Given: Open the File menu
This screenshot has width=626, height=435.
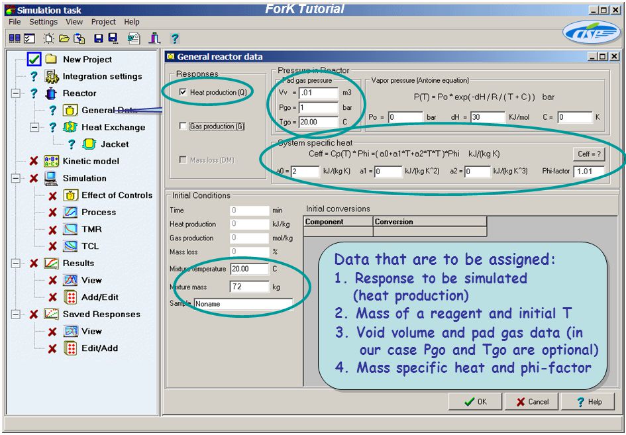Looking at the screenshot, I should coord(15,22).
